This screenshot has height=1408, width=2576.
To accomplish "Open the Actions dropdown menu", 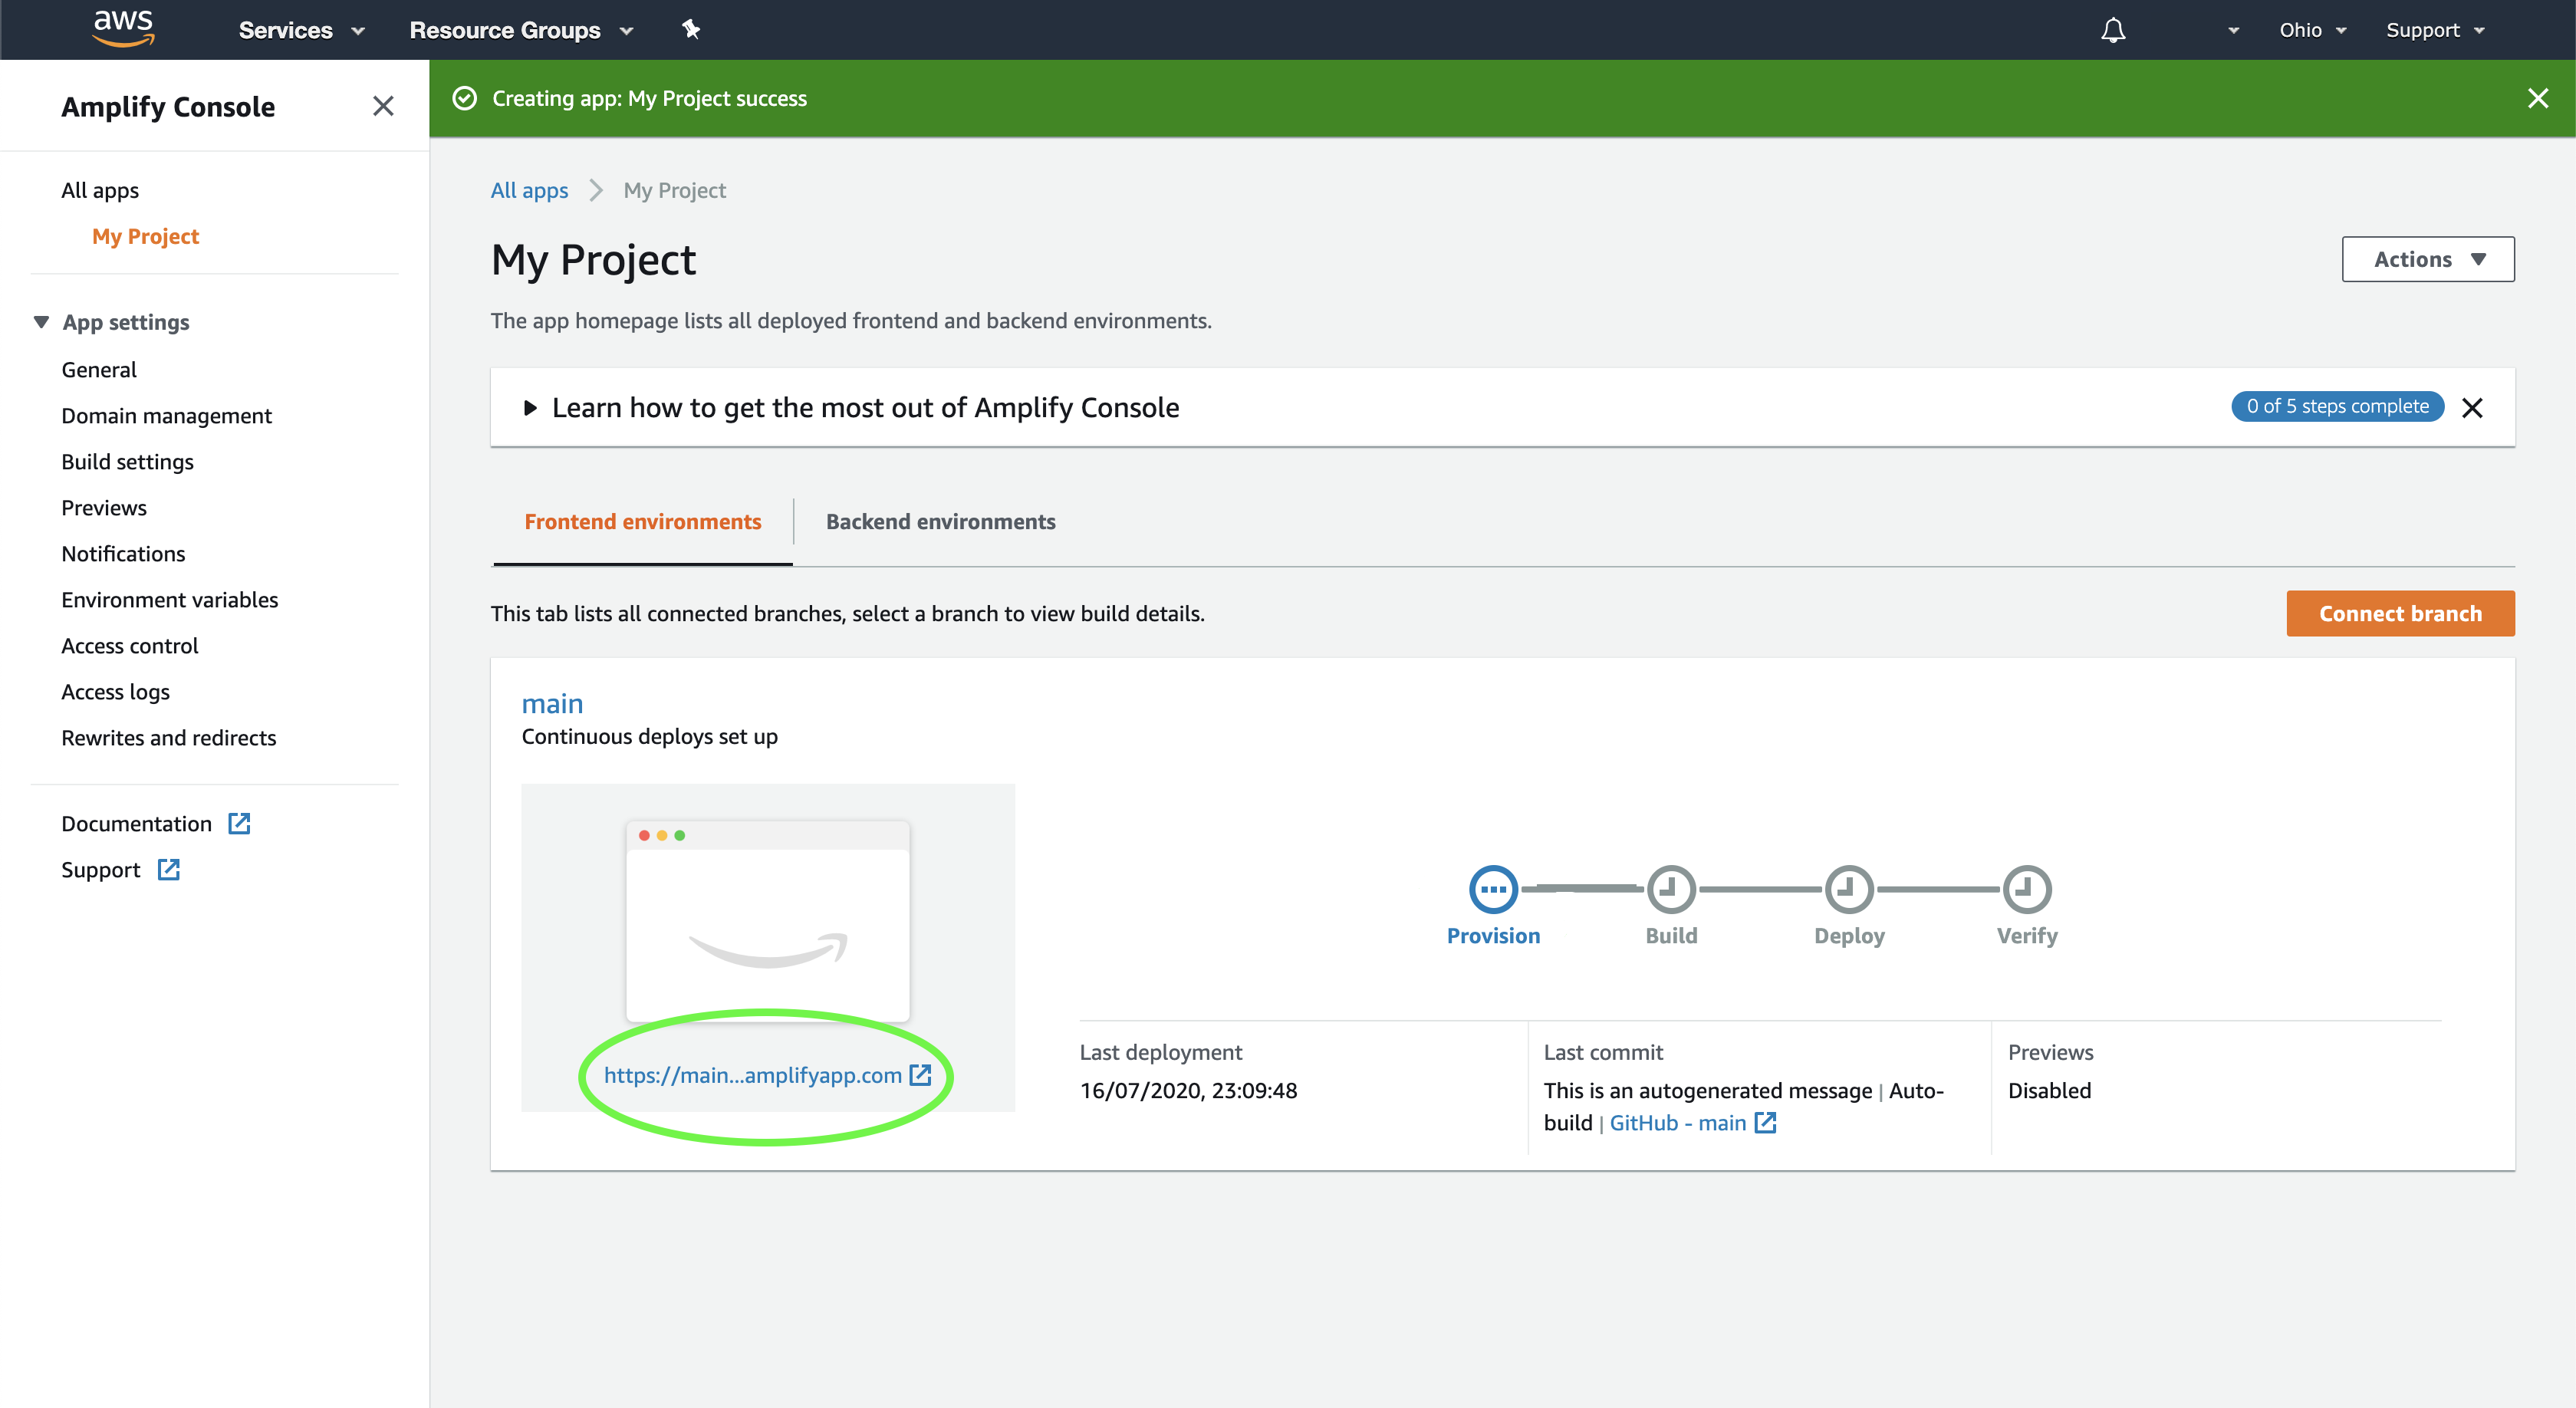I will pyautogui.click(x=2429, y=258).
